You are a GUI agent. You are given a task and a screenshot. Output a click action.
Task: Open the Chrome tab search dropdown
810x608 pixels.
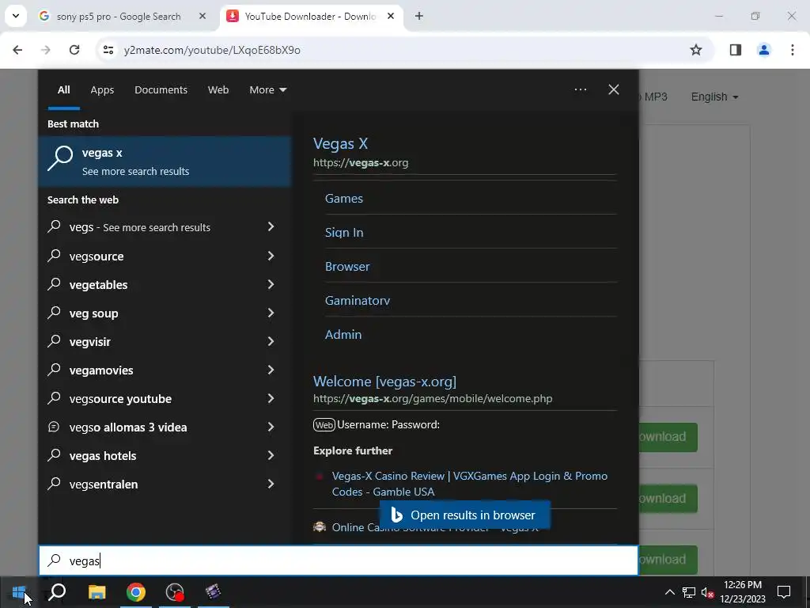pos(16,16)
